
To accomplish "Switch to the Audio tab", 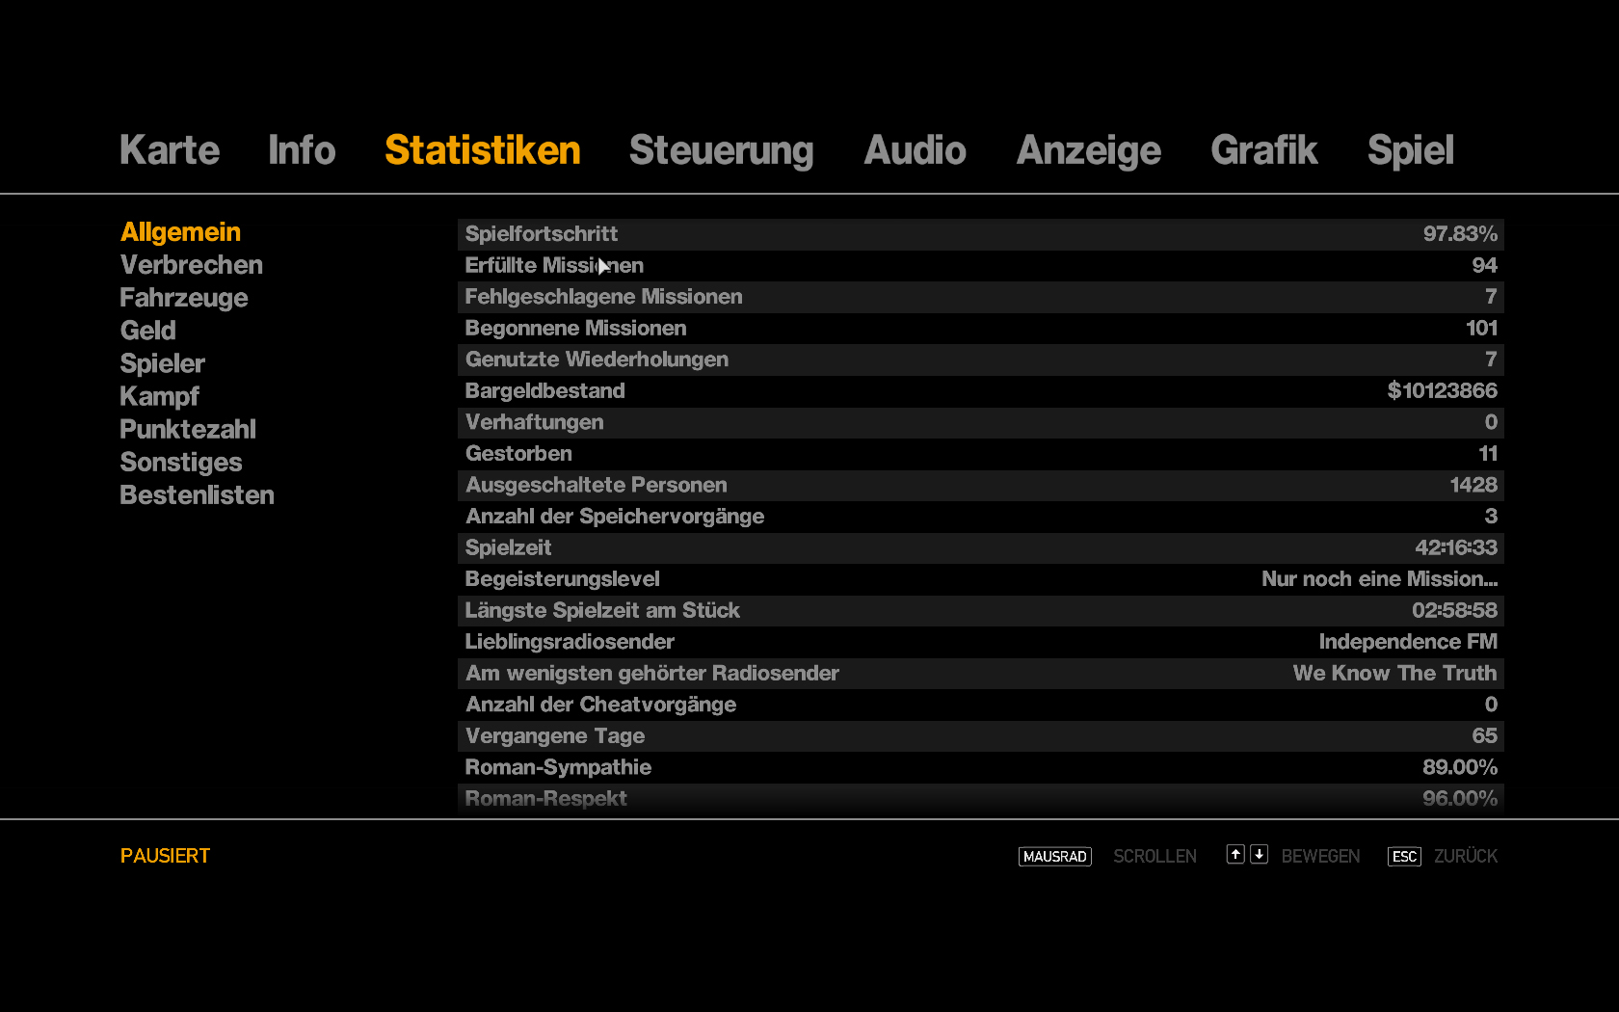I will [x=915, y=150].
